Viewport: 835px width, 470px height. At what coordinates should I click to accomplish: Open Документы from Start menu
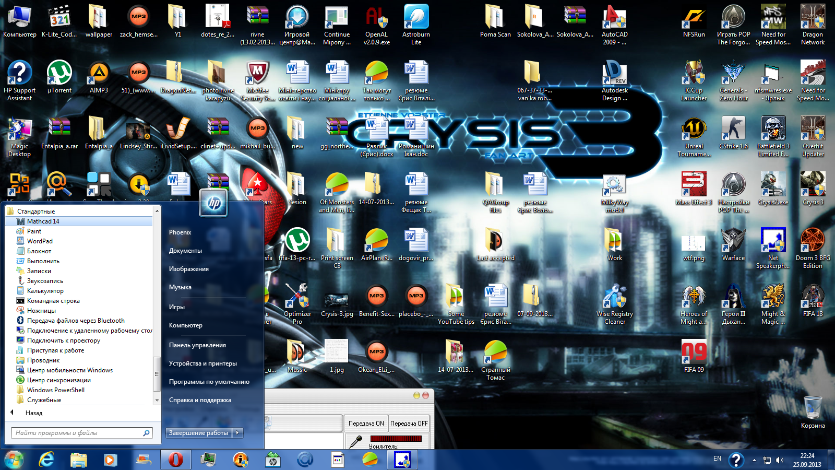185,251
